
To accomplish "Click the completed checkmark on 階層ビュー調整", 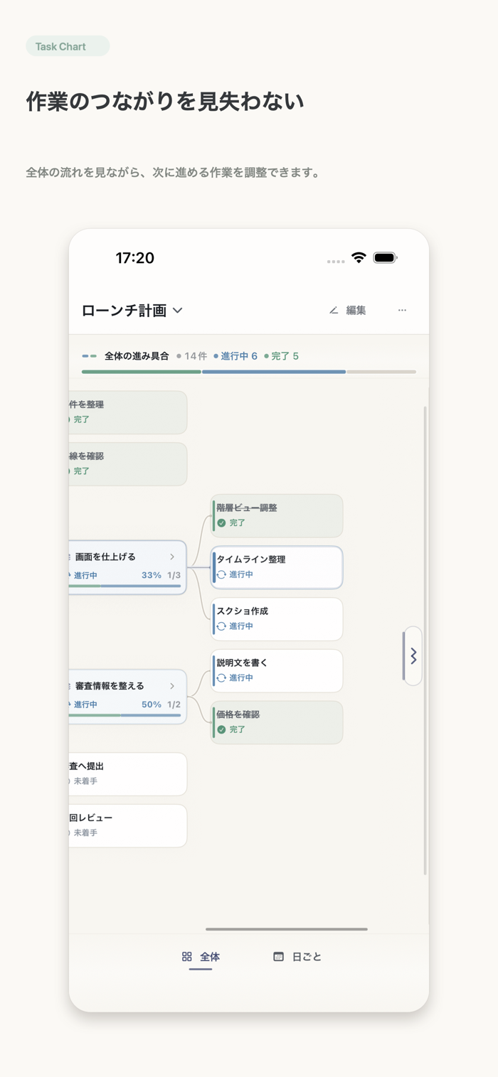I will [x=221, y=523].
